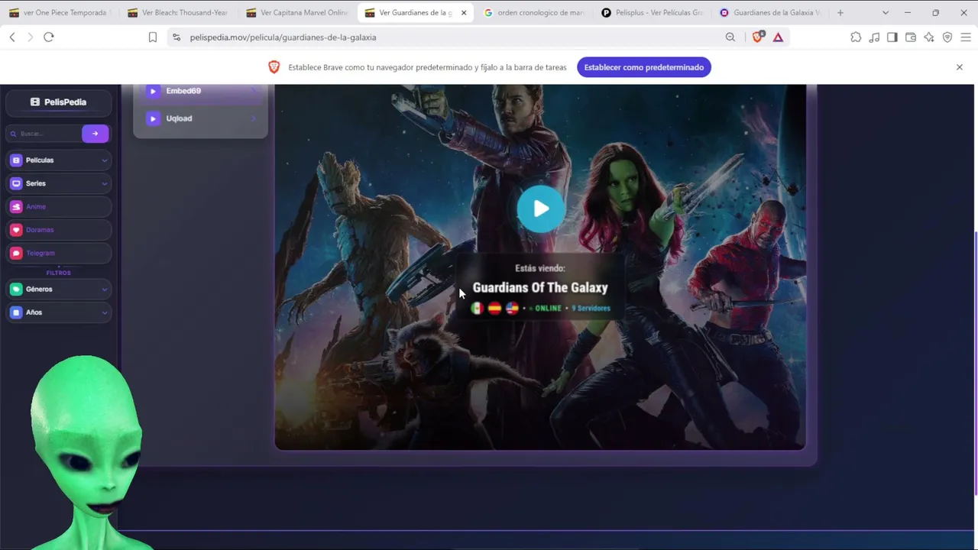Expand the Años filter dropdown chevron
The width and height of the screenshot is (978, 550).
point(104,312)
